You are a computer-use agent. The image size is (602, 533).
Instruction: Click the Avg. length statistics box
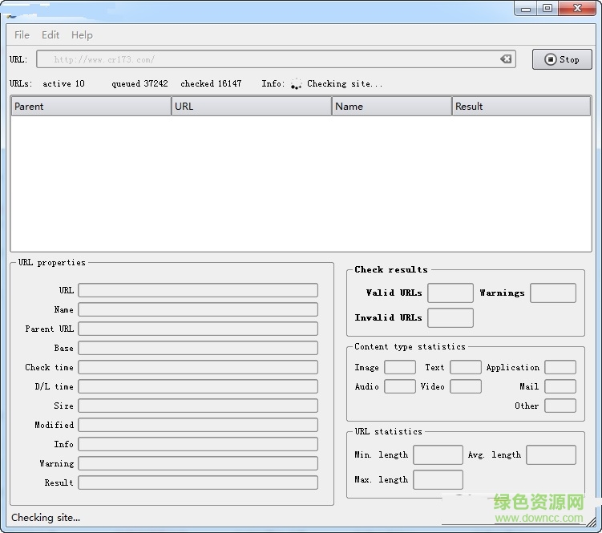click(551, 455)
